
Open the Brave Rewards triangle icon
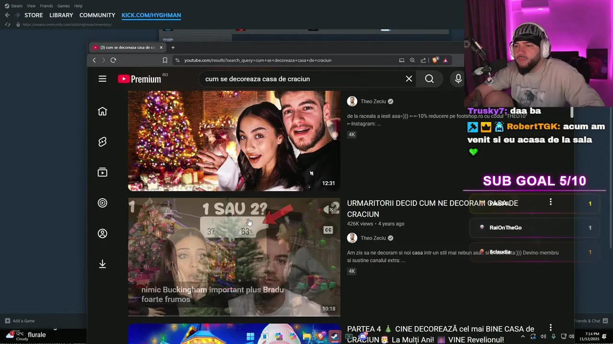pos(445,60)
